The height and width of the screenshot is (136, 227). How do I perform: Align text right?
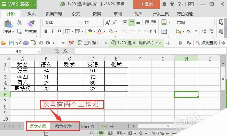139,32
